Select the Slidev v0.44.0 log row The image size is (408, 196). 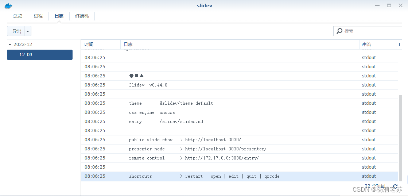pos(240,85)
